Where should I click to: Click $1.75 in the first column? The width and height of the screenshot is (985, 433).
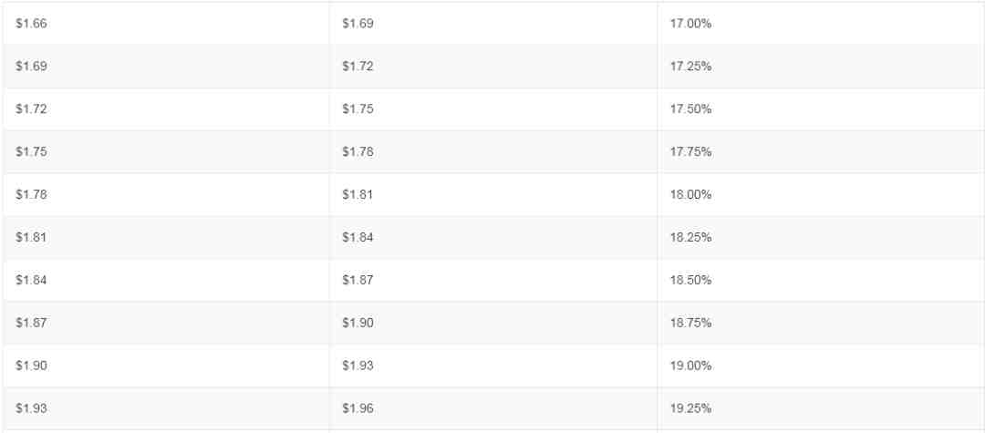31,152
